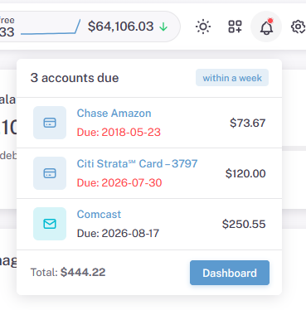The width and height of the screenshot is (306, 310).
Task: Click the Chase Amazon credit card icon
Action: point(50,123)
